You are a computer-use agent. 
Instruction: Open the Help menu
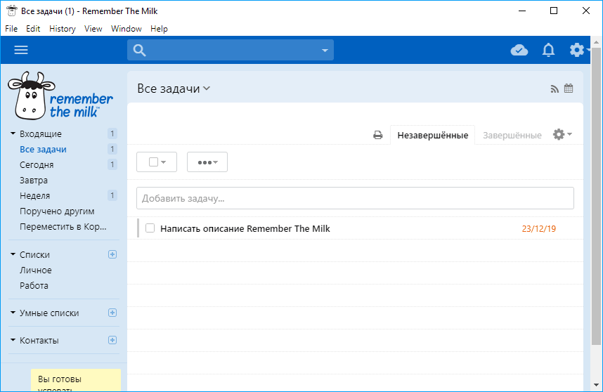pyautogui.click(x=159, y=29)
